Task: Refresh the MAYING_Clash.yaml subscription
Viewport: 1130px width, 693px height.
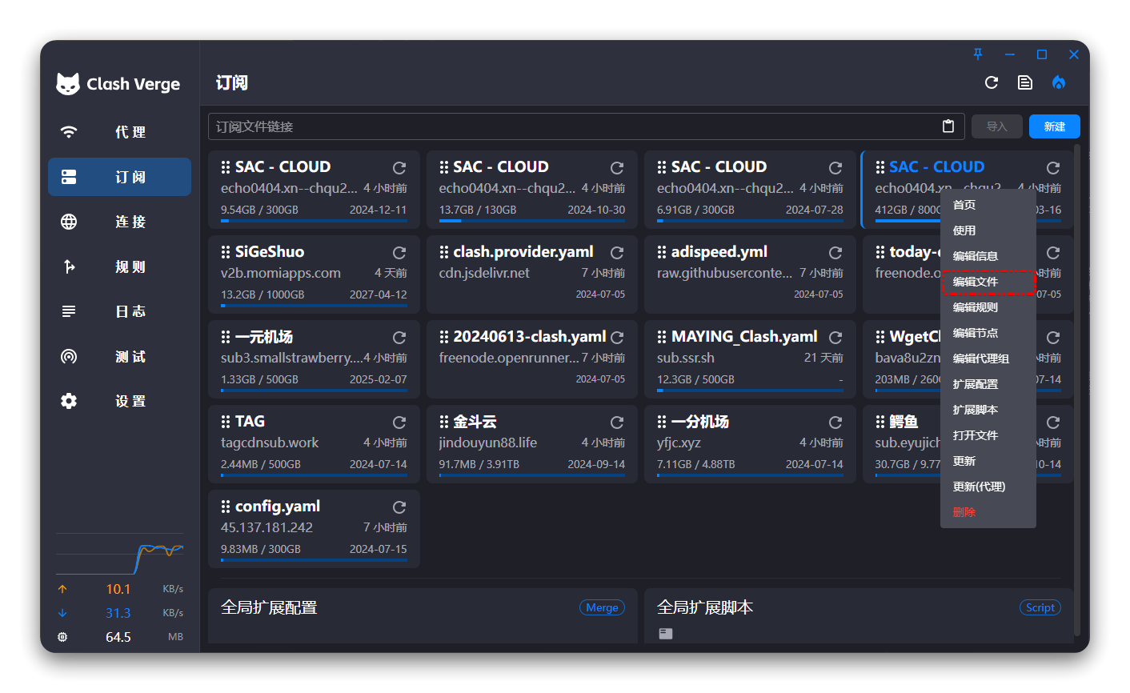Action: [x=835, y=338]
